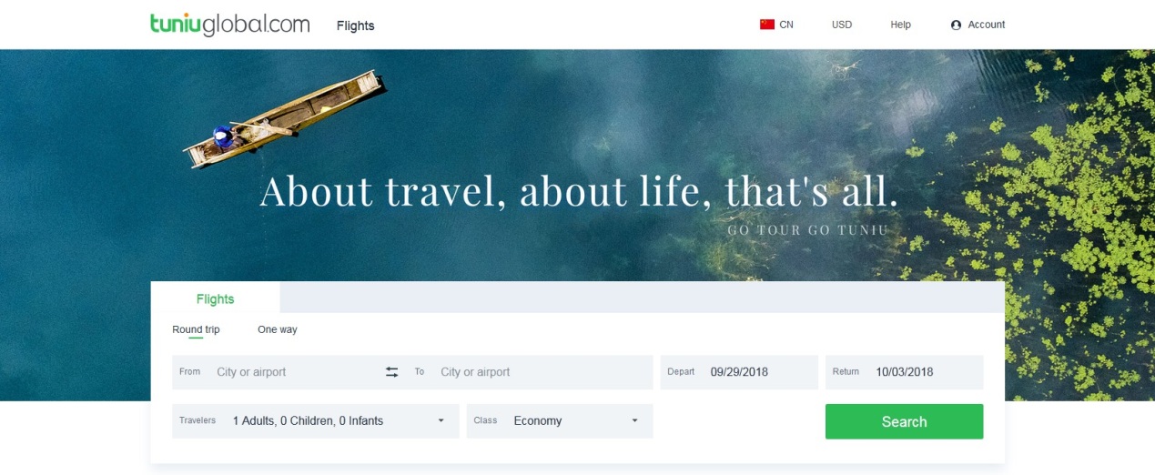Select Economy in Class combo box
This screenshot has width=1155, height=475.
pos(560,421)
